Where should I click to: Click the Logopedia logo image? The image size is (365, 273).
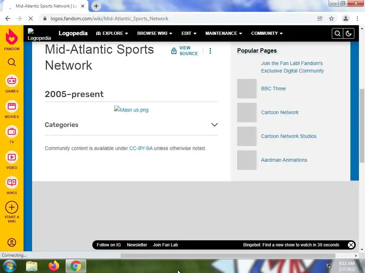point(39,34)
